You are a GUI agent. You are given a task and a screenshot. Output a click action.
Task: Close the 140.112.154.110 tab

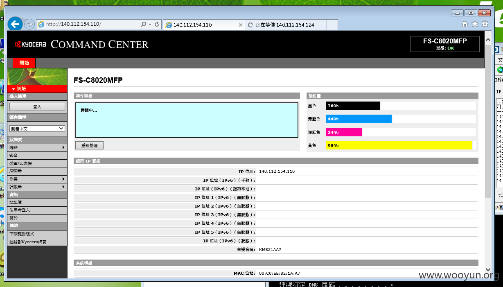point(241,25)
